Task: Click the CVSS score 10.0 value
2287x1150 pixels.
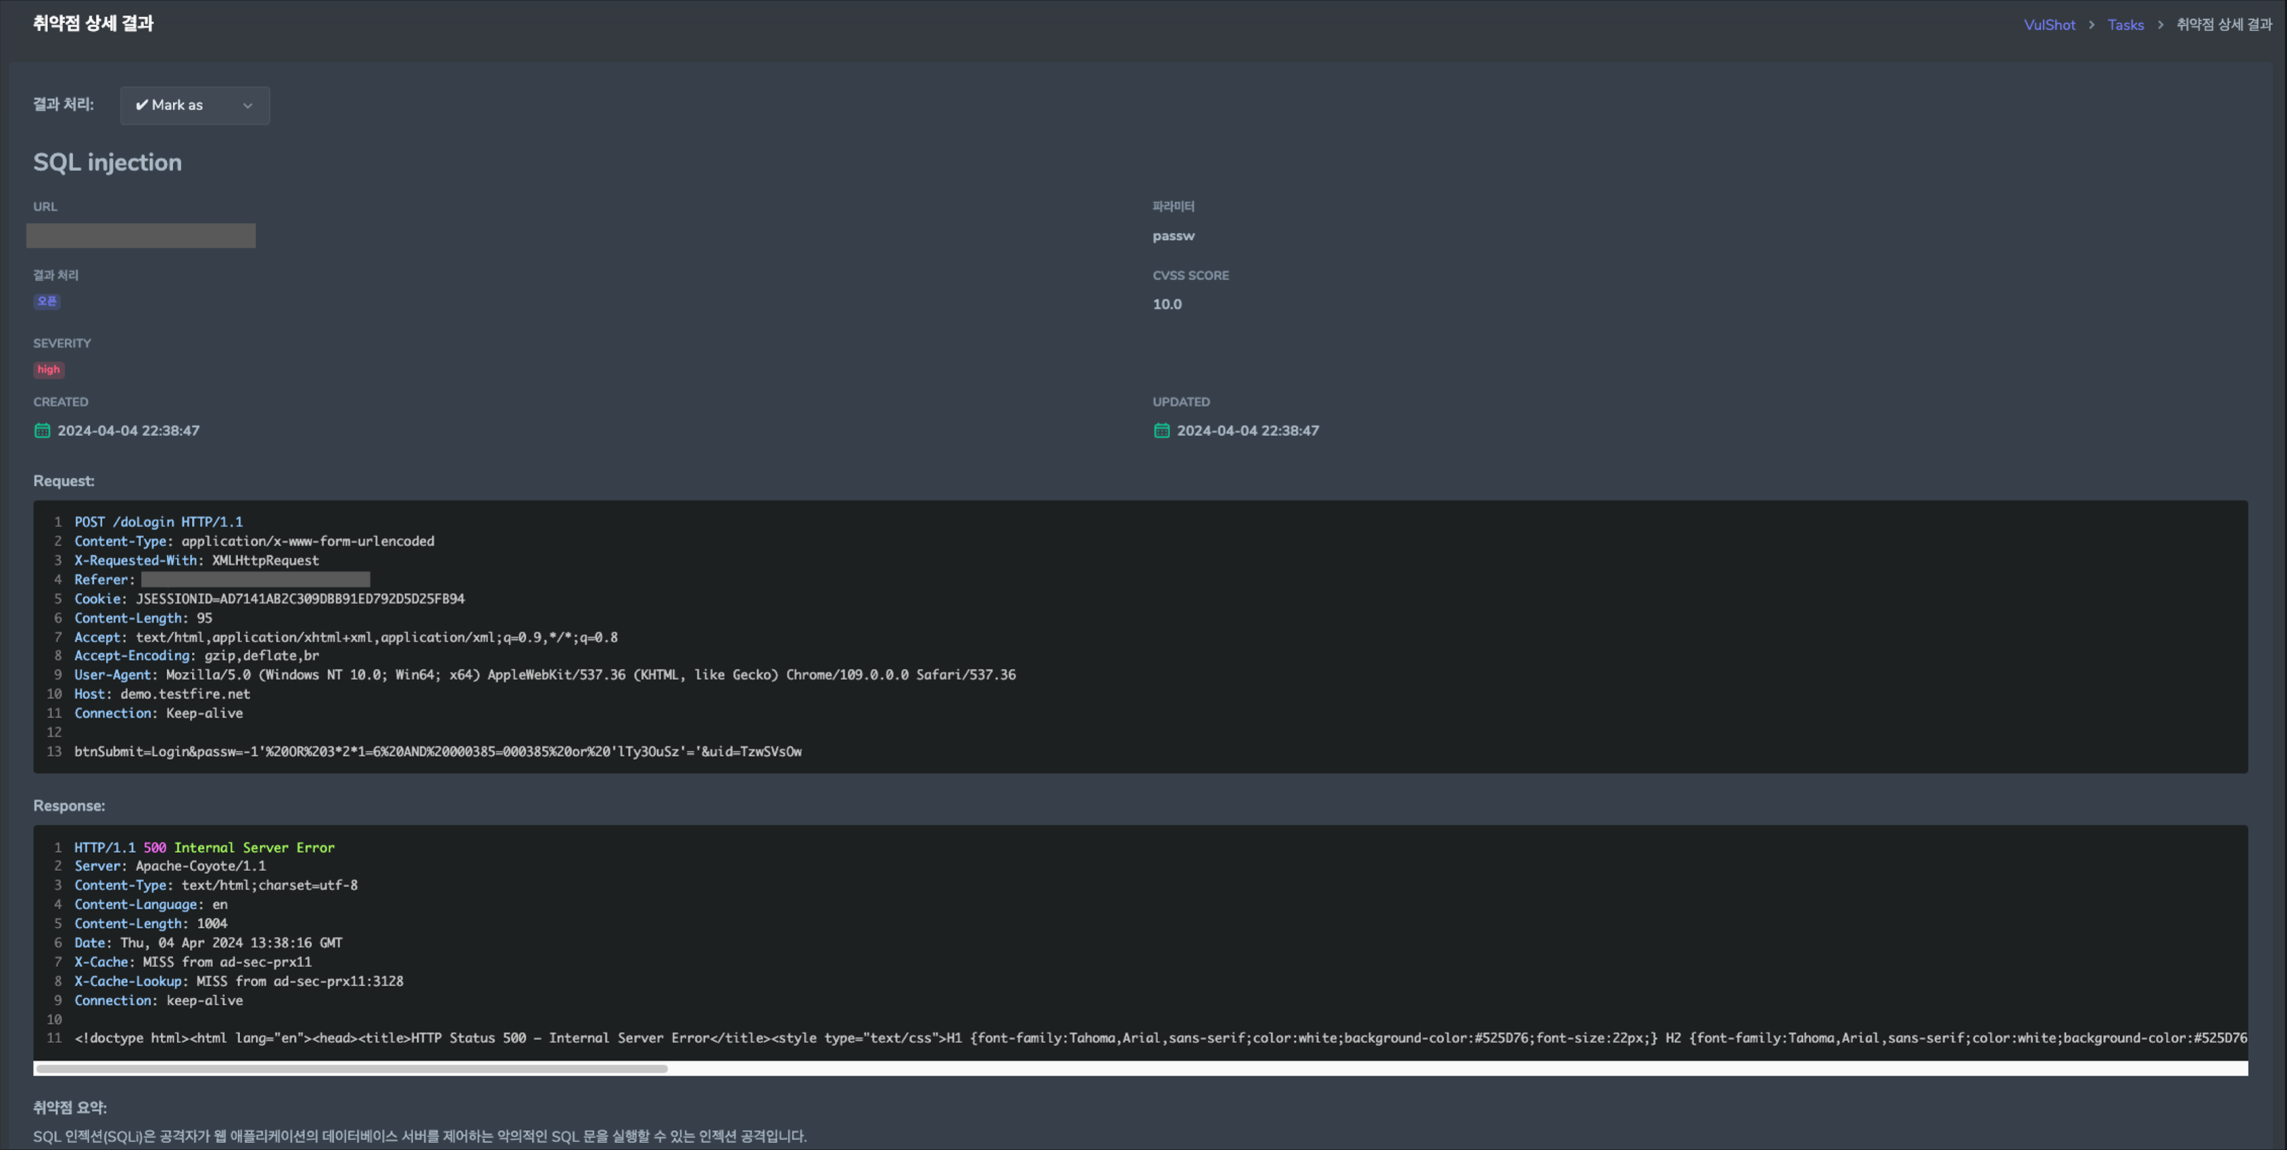Action: pos(1166,304)
